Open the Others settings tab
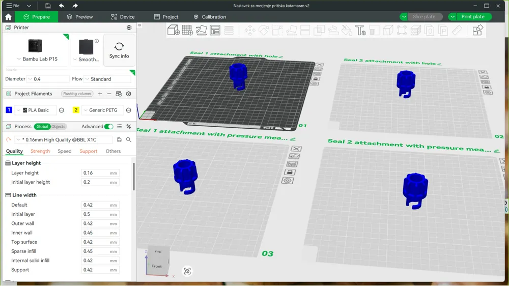509x286 pixels. [x=113, y=151]
